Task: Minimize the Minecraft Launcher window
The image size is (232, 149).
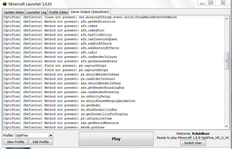Action: click(202, 3)
